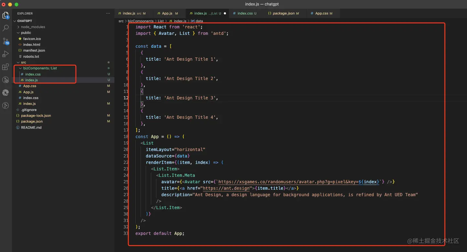Open .gitignore in the Explorer
467x252 pixels.
pos(29,110)
